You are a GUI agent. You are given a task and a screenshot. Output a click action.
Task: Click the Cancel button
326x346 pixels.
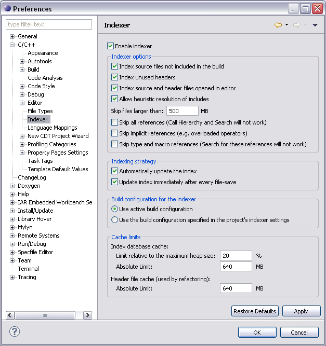click(299, 333)
